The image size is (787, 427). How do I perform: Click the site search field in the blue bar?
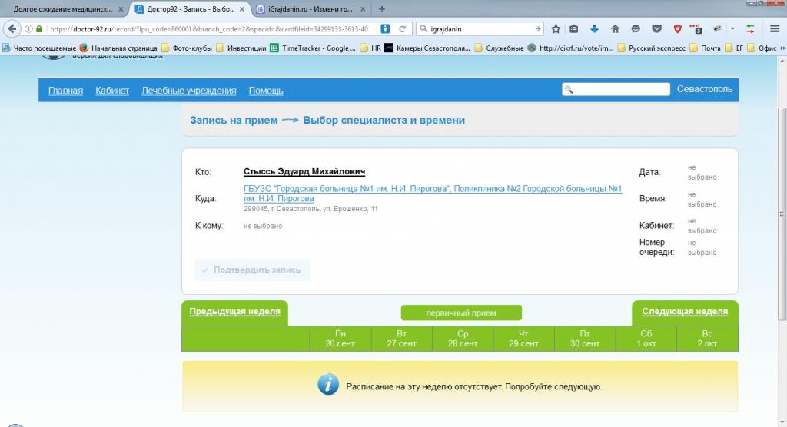(616, 89)
